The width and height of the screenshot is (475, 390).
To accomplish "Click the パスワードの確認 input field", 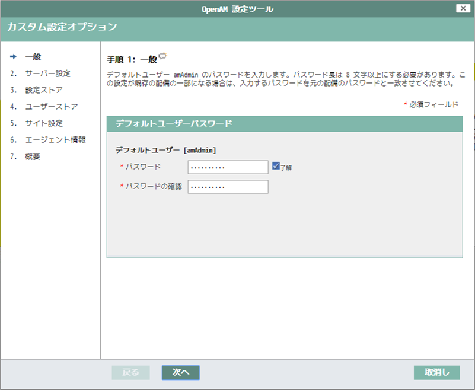I will [228, 187].
